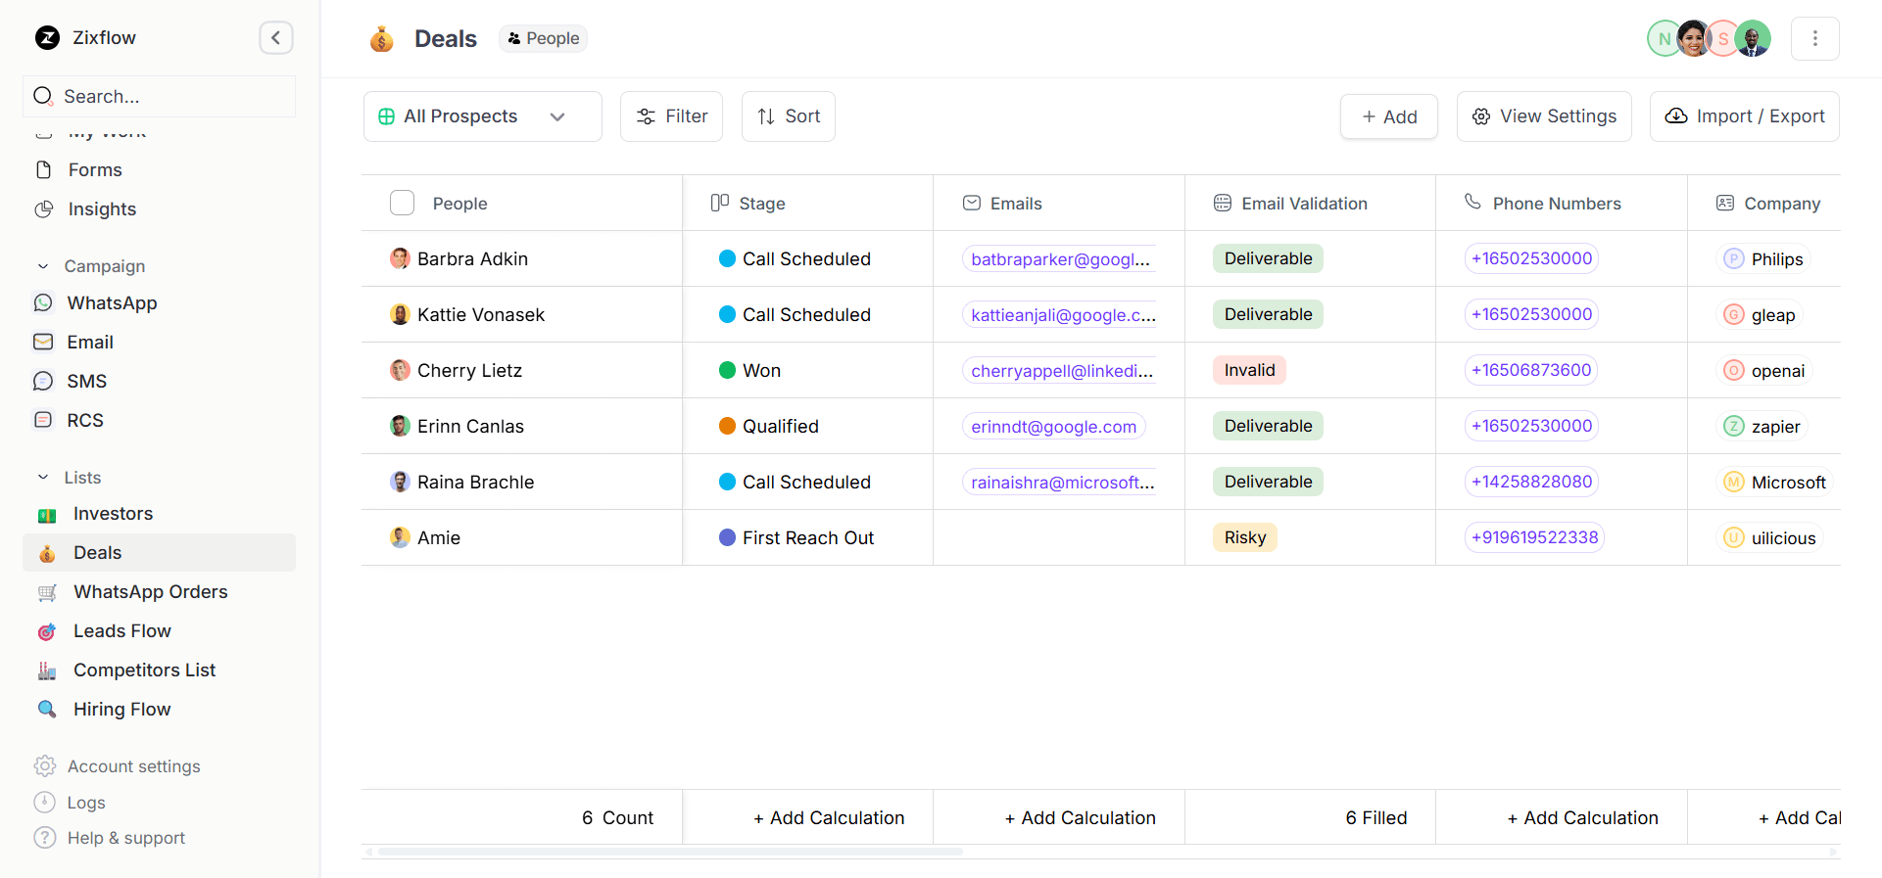Collapse the Campaign section
Screen dimensions: 1882x878
(x=43, y=266)
